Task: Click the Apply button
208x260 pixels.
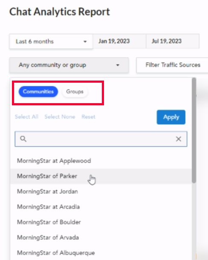Action: tap(171, 117)
